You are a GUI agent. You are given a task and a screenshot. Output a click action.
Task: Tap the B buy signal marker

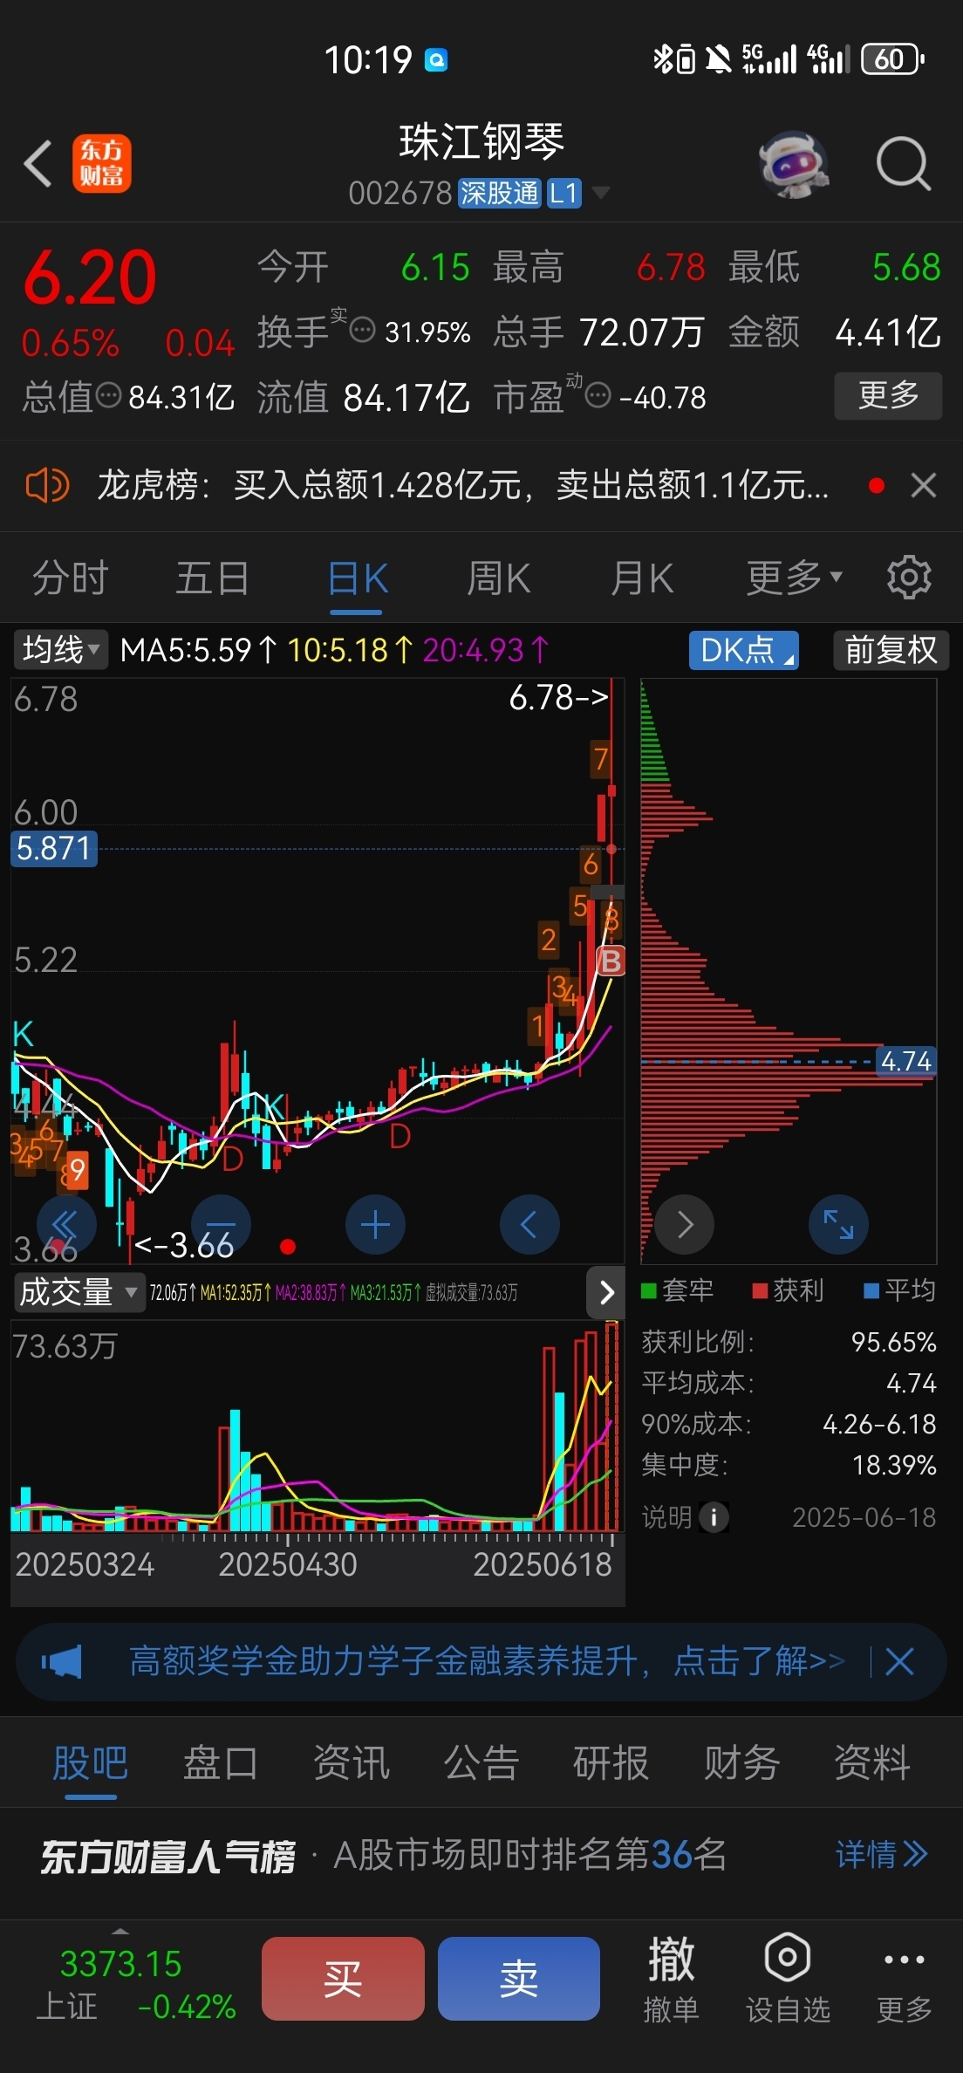pyautogui.click(x=611, y=961)
